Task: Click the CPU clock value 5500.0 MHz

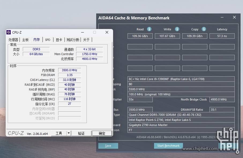Action: click(181, 89)
